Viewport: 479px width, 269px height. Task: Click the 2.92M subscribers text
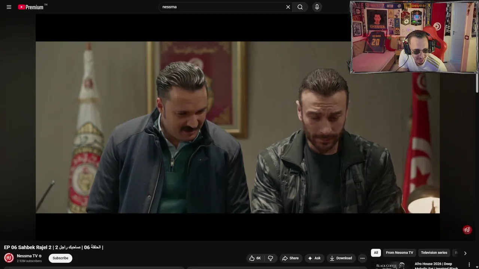pyautogui.click(x=29, y=261)
